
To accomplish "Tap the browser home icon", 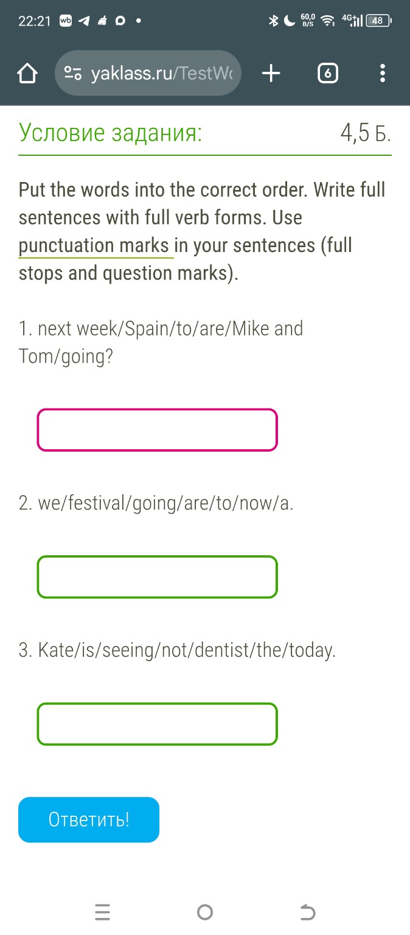I will pyautogui.click(x=27, y=74).
